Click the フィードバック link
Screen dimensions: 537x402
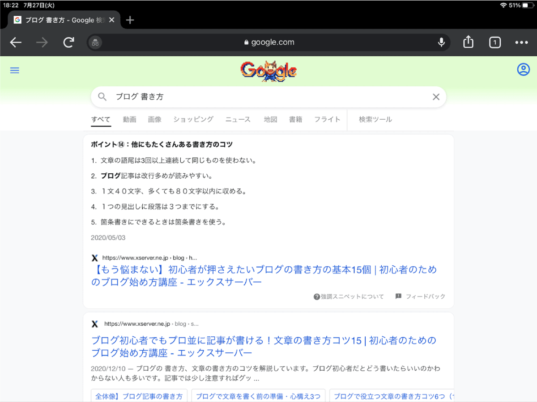pyautogui.click(x=421, y=297)
